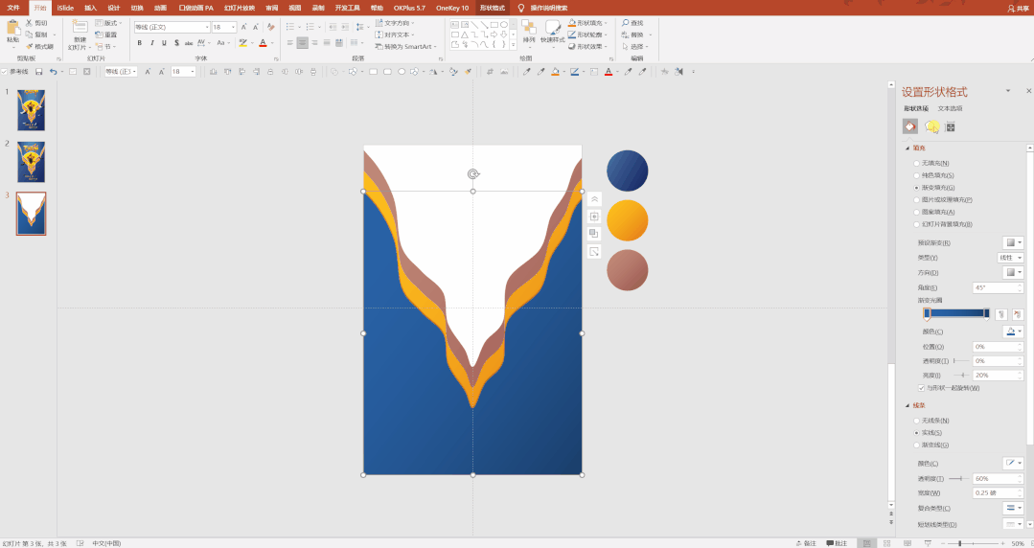The width and height of the screenshot is (1034, 548).
Task: Click the remove gradient stop icon
Action: tap(1016, 314)
